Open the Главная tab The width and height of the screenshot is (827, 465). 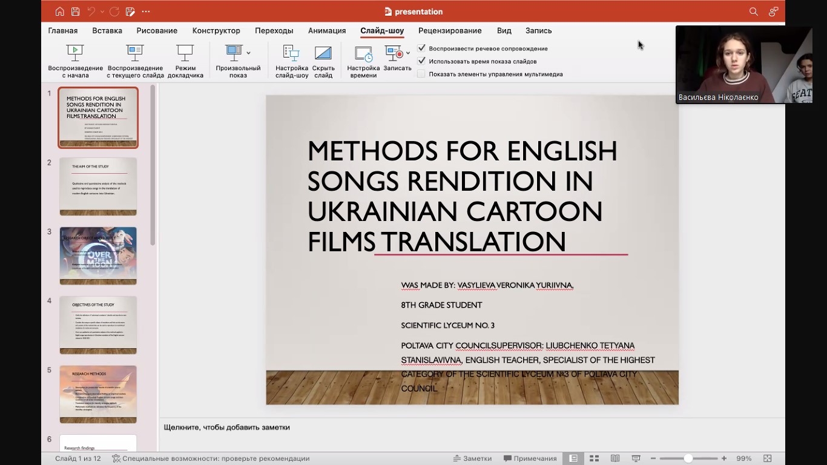coord(63,30)
